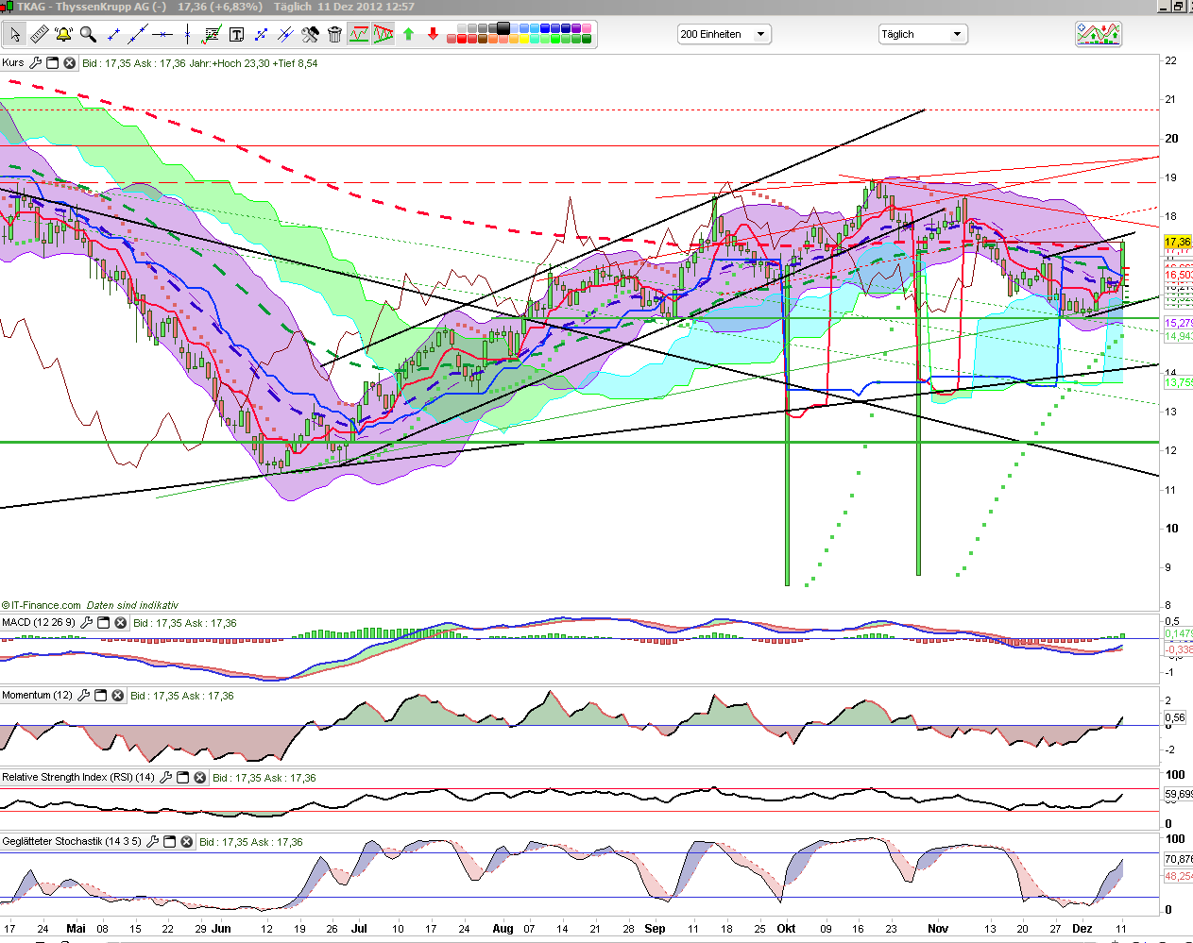Select the blue arrow drawing tool
The image size is (1193, 943).
pos(261,34)
